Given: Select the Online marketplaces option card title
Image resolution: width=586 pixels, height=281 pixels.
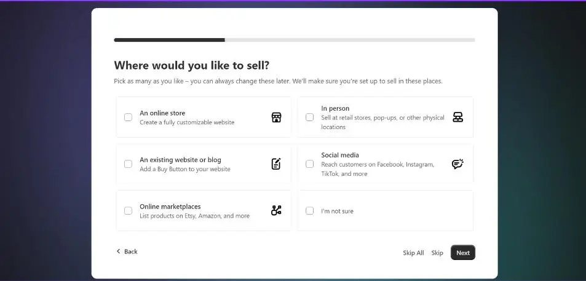Looking at the screenshot, I should (x=170, y=206).
